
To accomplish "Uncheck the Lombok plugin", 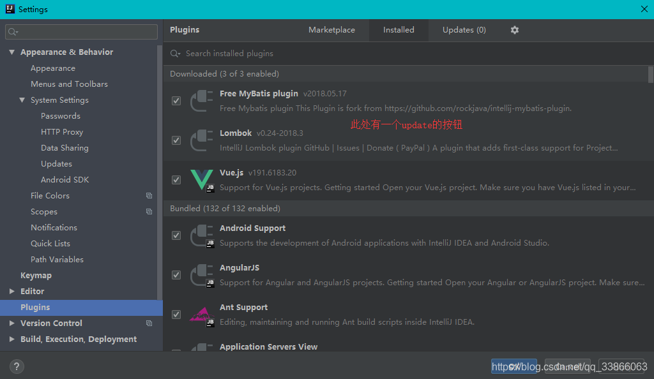I will [176, 140].
